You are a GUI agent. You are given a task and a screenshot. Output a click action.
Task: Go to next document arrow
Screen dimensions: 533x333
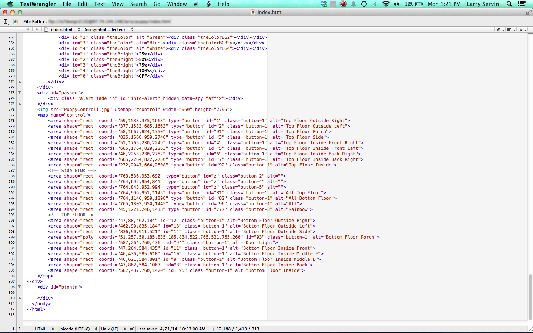(37, 30)
